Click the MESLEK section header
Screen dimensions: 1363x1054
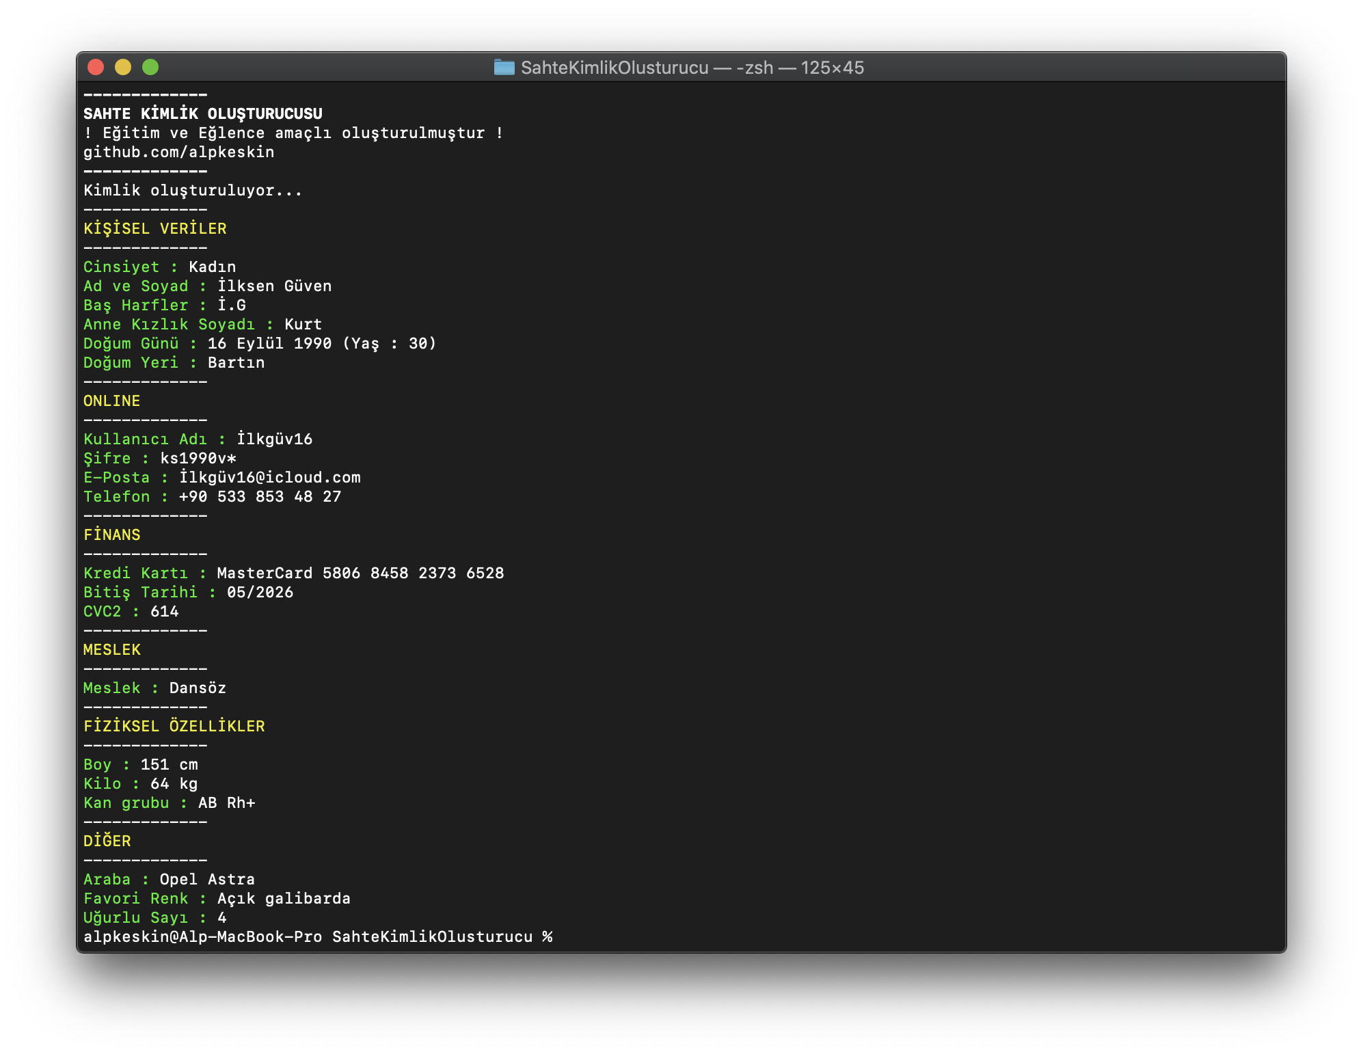coord(112,649)
